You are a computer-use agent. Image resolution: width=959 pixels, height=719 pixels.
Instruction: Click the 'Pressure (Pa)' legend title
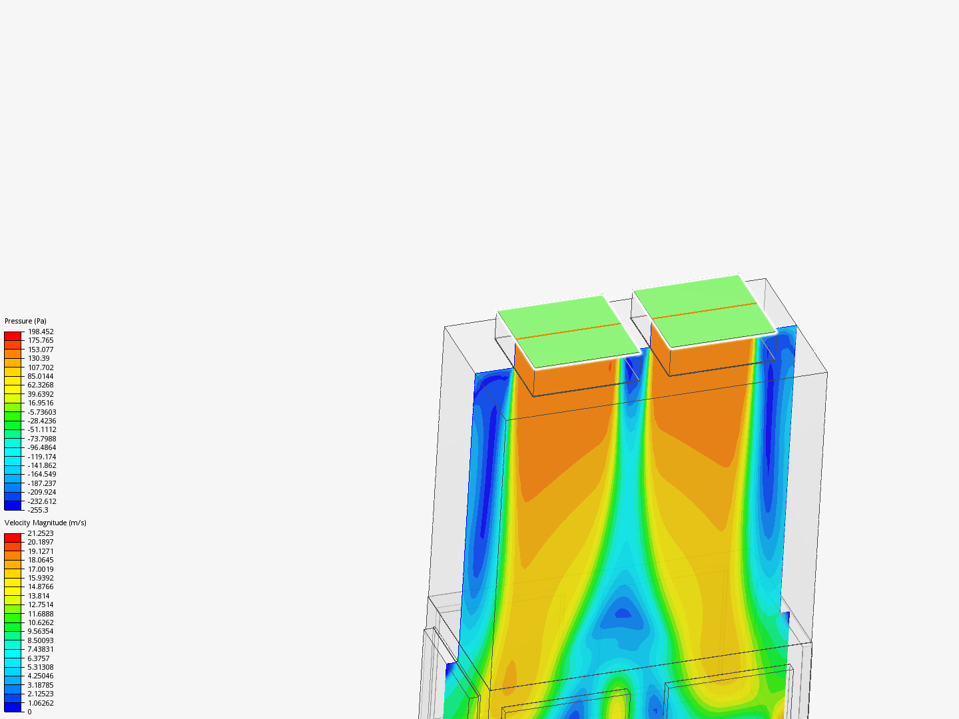pyautogui.click(x=25, y=321)
